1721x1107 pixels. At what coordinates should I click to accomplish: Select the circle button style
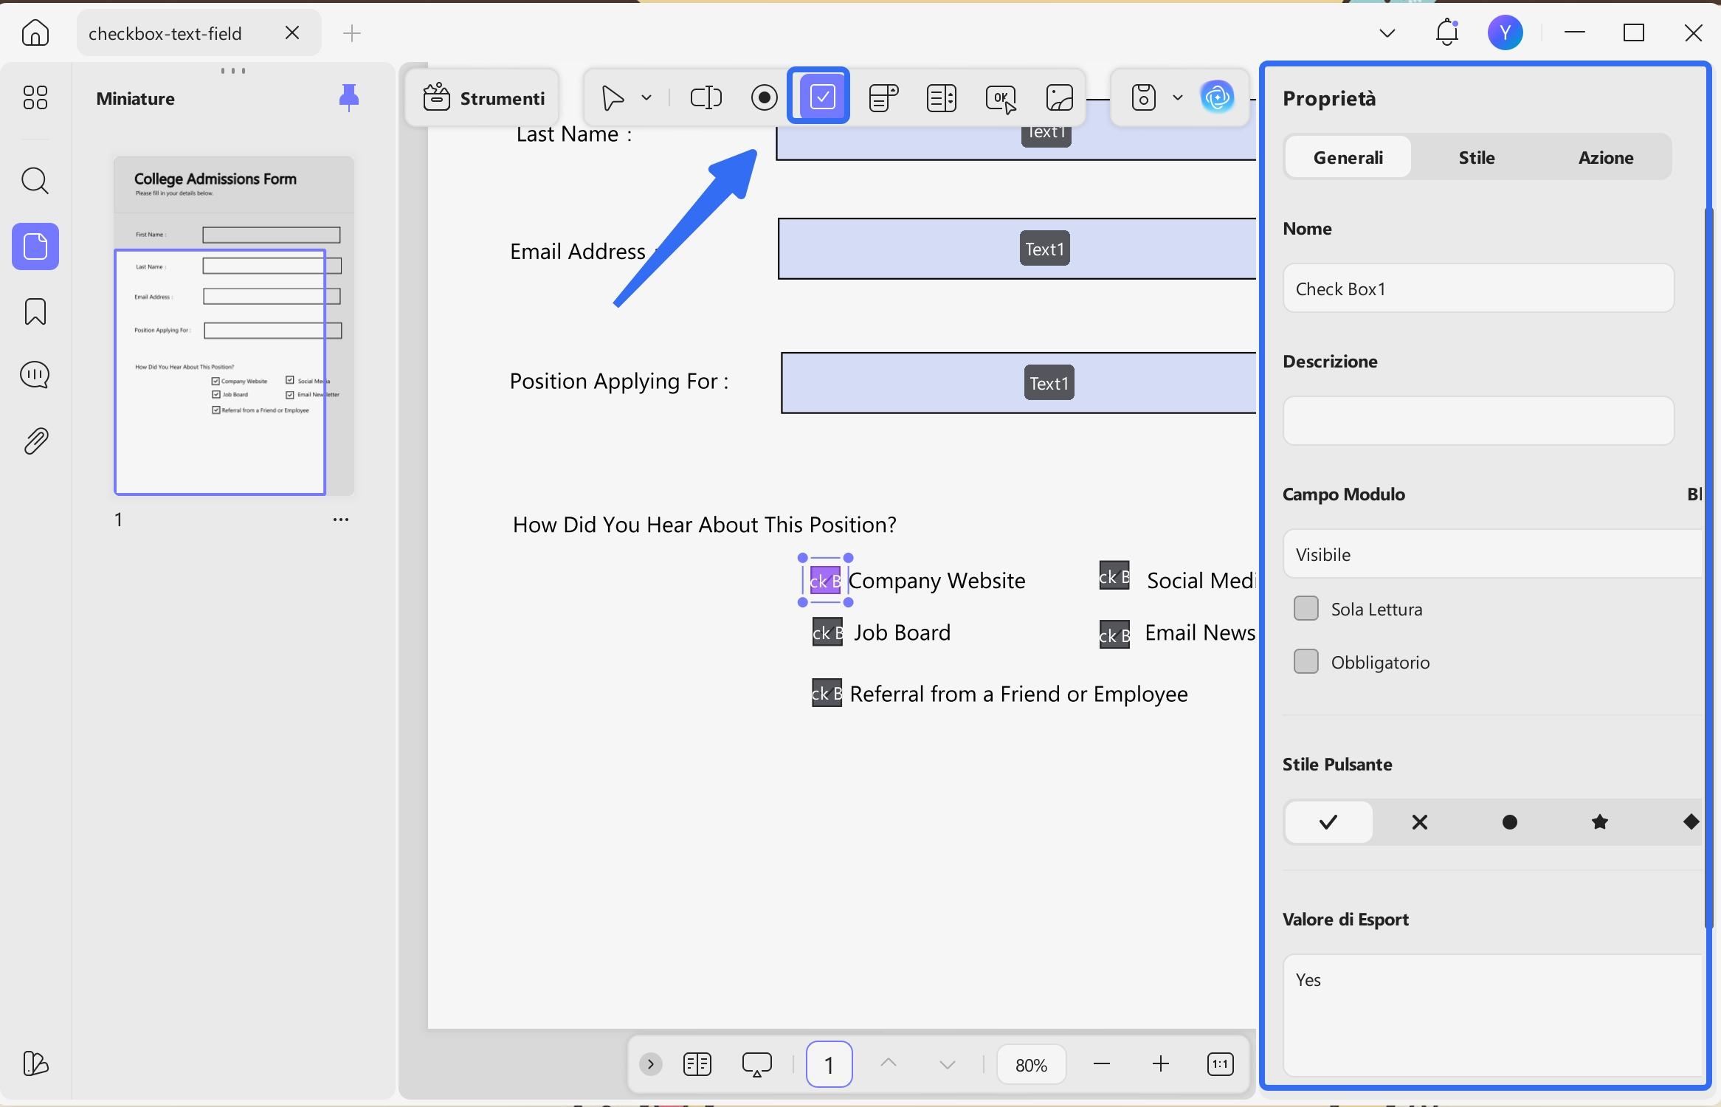click(1510, 821)
